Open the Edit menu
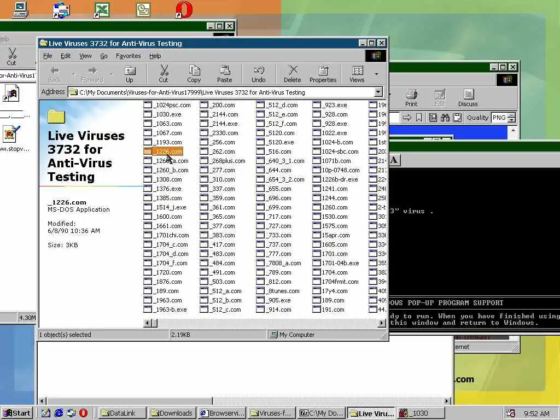This screenshot has height=420, width=560. [66, 56]
